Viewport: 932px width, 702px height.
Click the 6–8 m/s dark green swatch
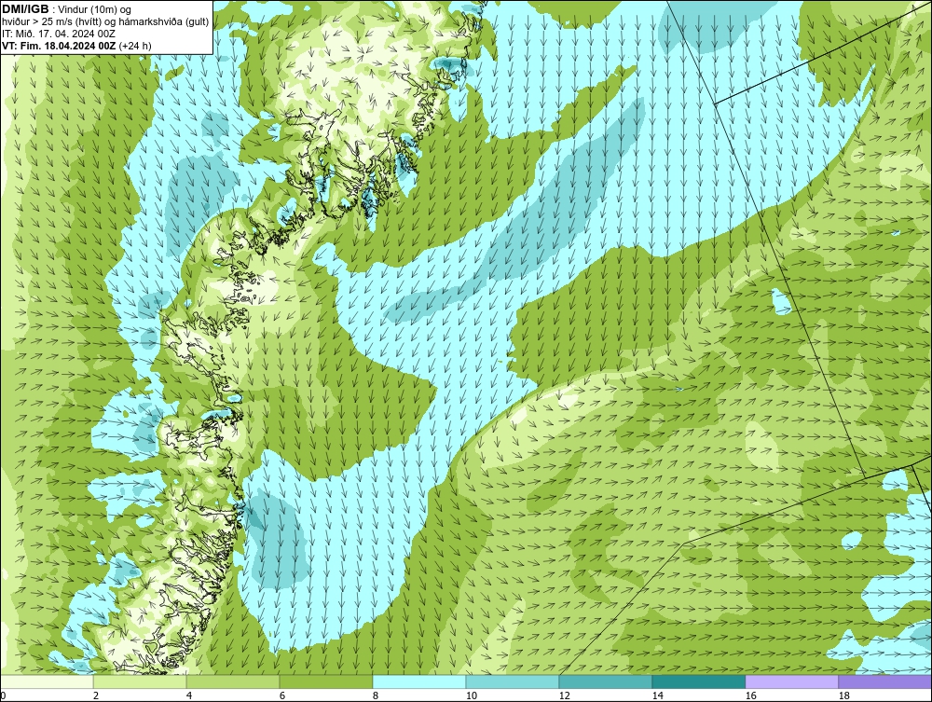pyautogui.click(x=326, y=681)
